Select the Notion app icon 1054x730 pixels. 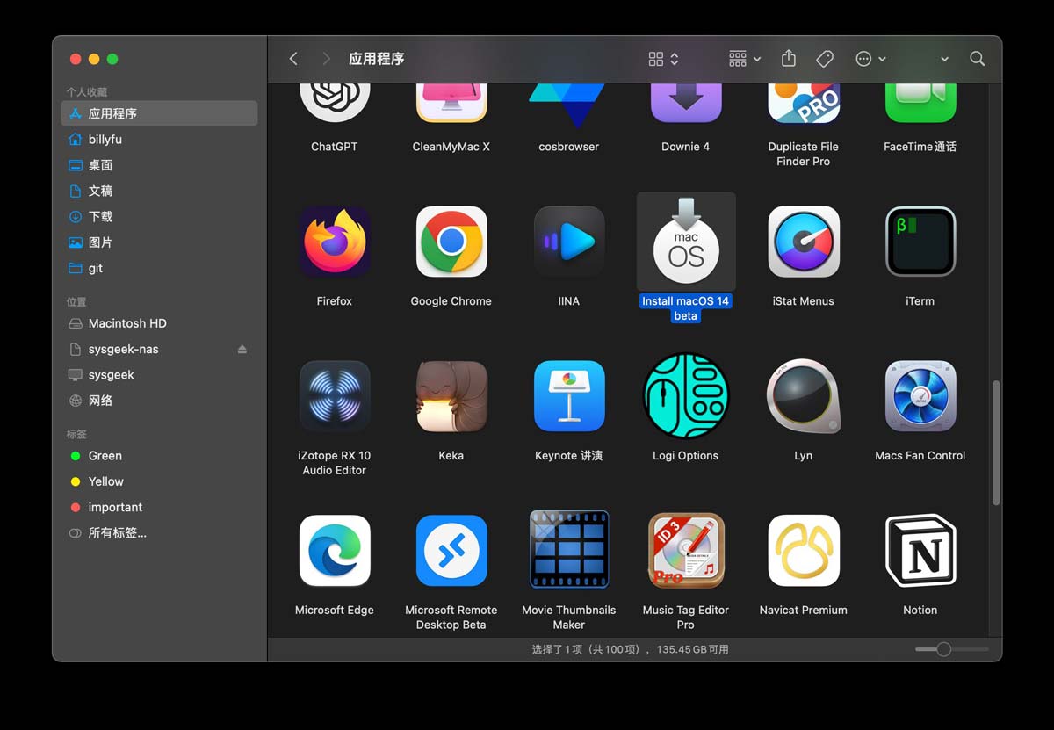point(920,551)
